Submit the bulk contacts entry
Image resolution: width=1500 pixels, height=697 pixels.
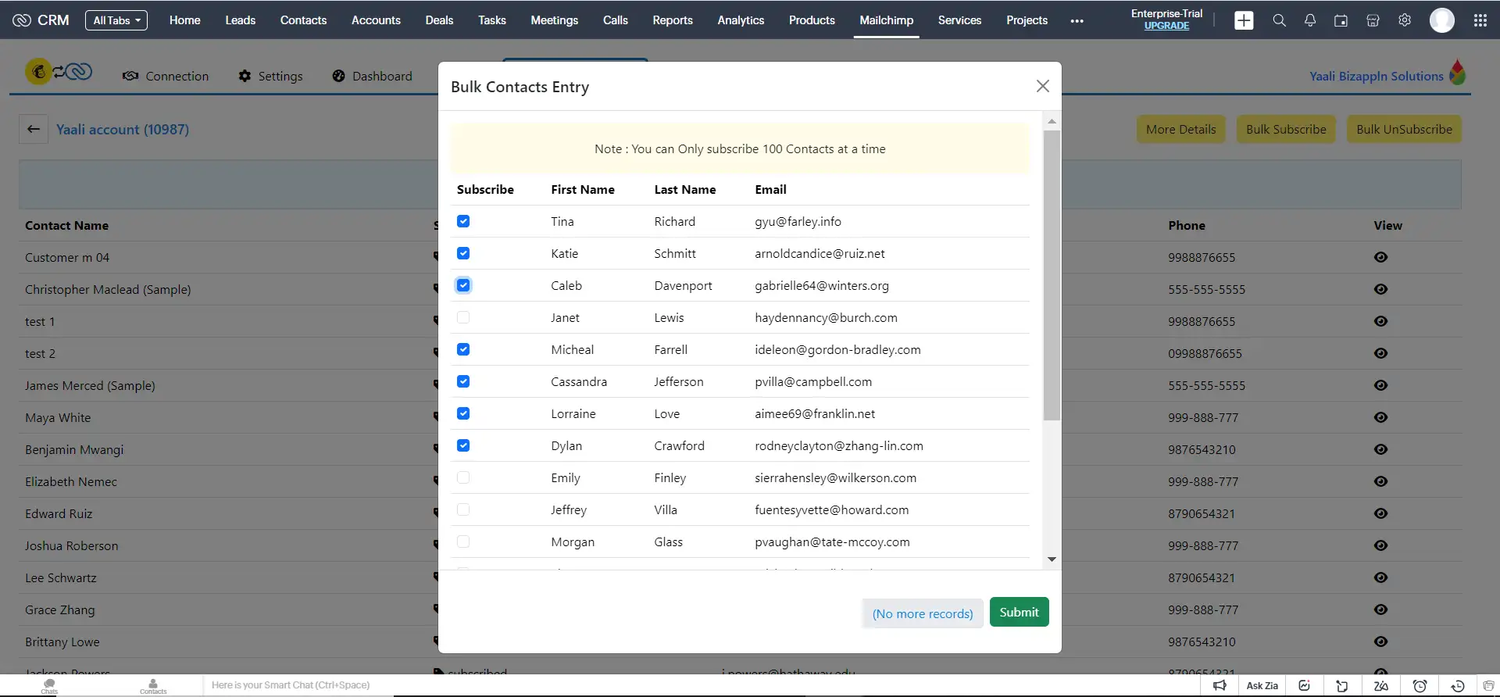click(1019, 612)
